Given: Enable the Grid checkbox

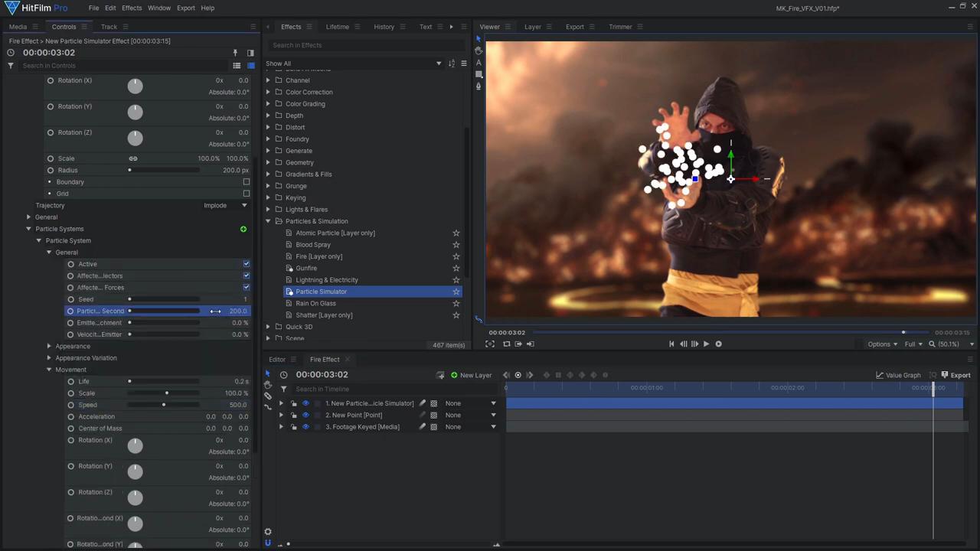Looking at the screenshot, I should coord(247,194).
